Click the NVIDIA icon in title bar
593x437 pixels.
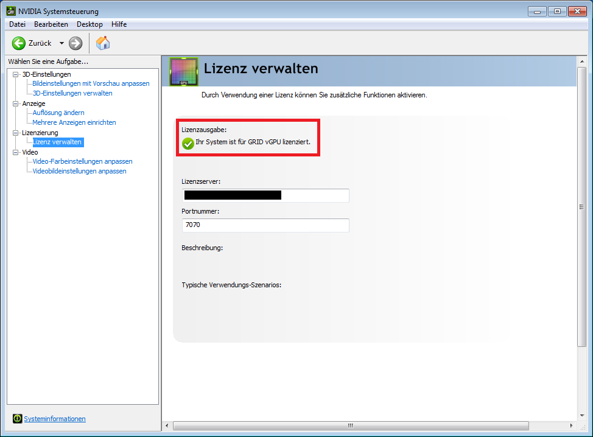pos(11,12)
